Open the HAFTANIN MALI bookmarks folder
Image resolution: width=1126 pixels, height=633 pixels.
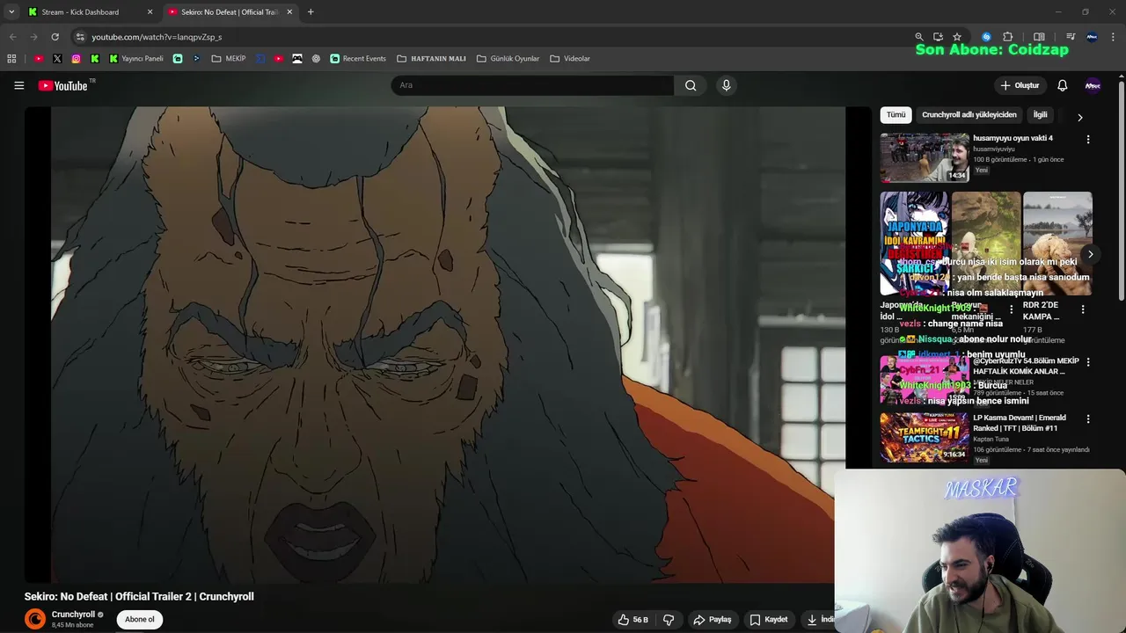(x=431, y=59)
